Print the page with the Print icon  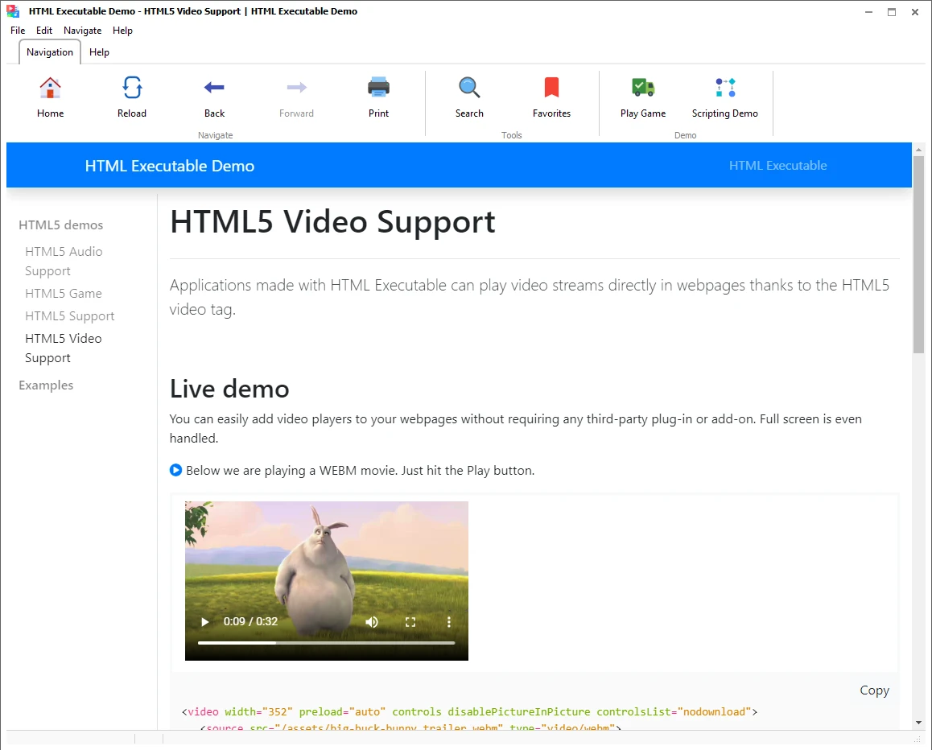click(378, 89)
